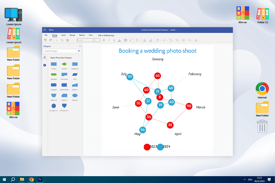
Task: Switch to the Design tab
Action: coord(72,35)
